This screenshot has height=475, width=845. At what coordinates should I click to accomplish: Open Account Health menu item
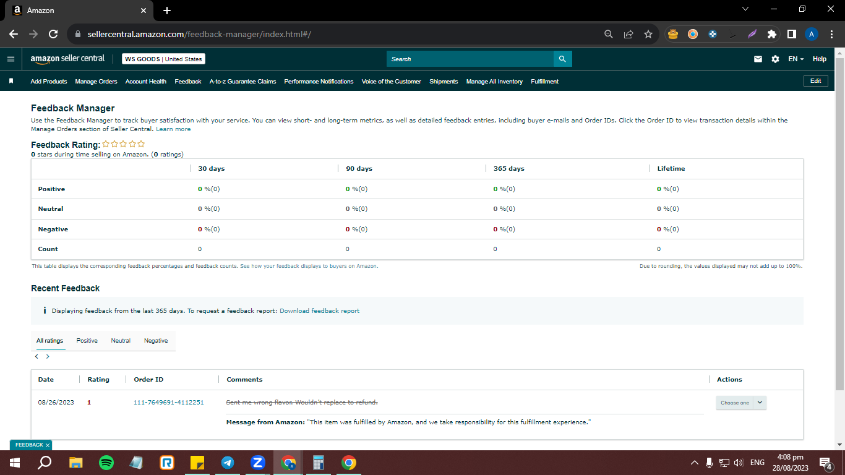tap(146, 82)
